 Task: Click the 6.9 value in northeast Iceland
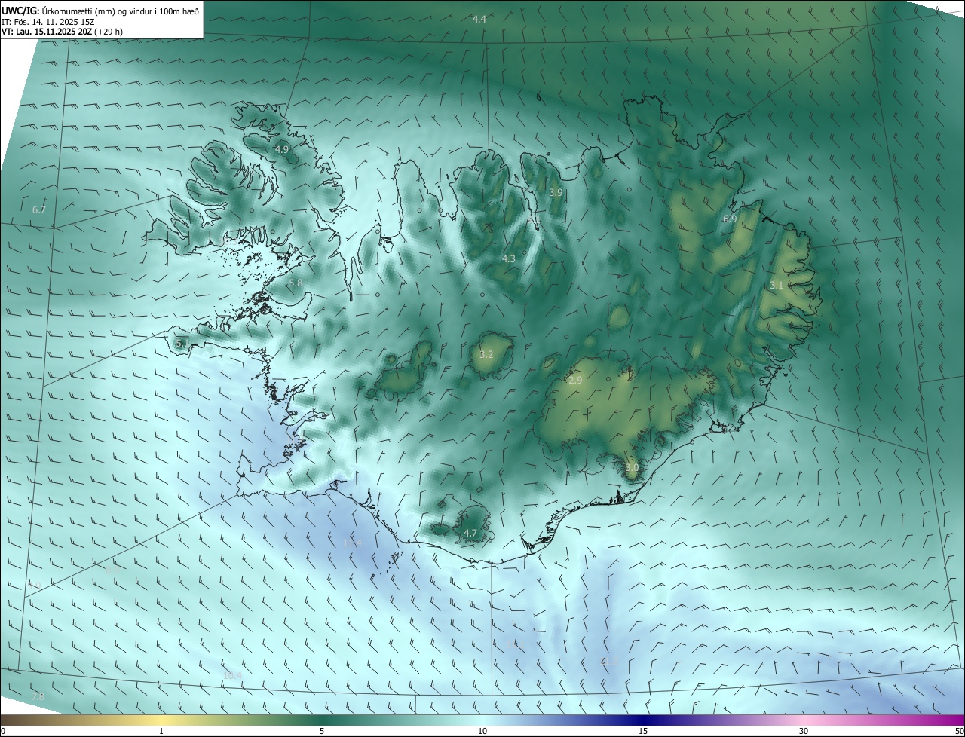pyautogui.click(x=730, y=219)
